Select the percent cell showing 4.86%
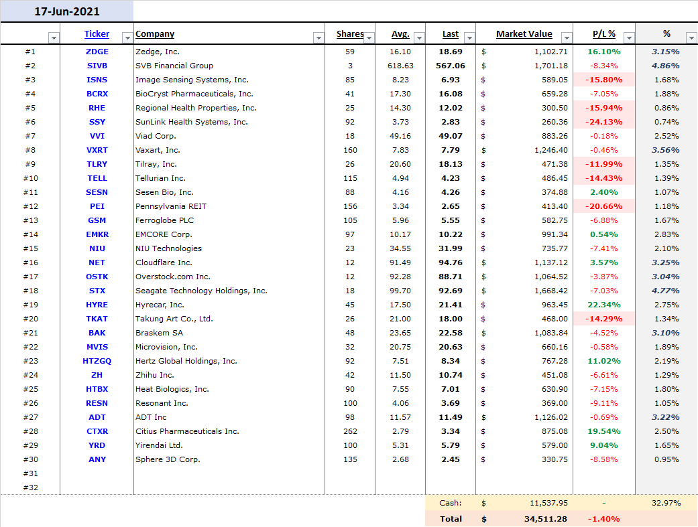This screenshot has height=527, width=698. coord(666,66)
